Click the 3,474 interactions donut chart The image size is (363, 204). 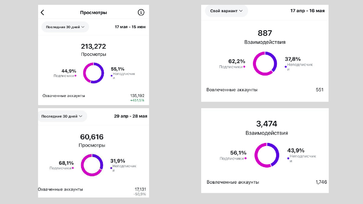(267, 155)
